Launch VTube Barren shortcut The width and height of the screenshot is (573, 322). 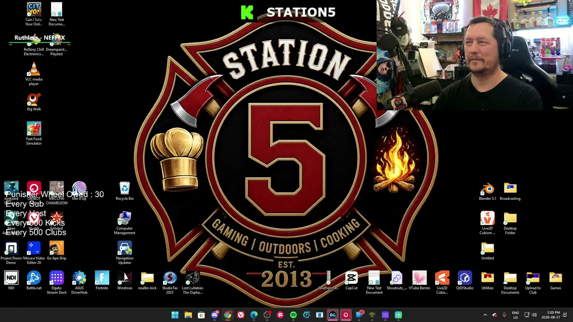click(x=419, y=281)
